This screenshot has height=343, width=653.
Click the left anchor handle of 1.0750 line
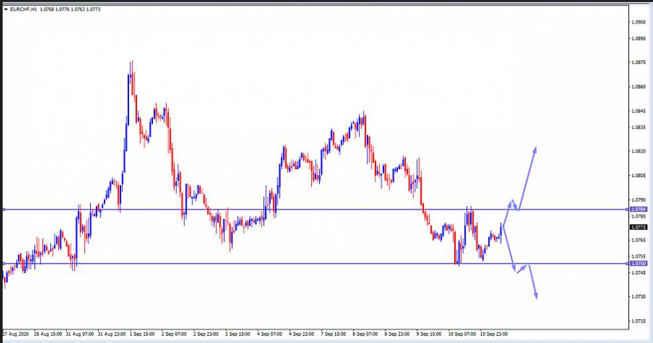pos(4,264)
